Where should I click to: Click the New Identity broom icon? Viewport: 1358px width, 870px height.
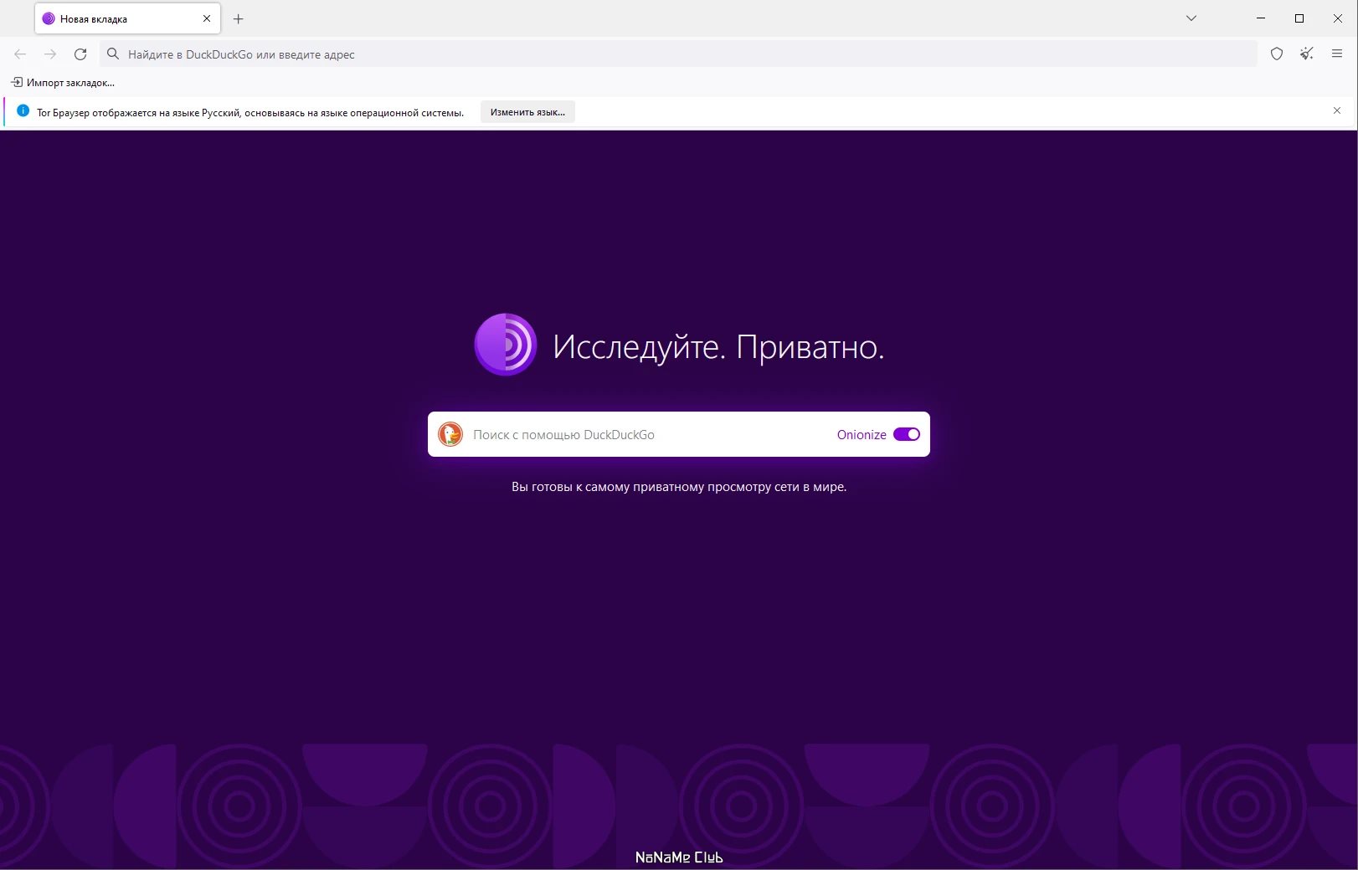[x=1307, y=54]
